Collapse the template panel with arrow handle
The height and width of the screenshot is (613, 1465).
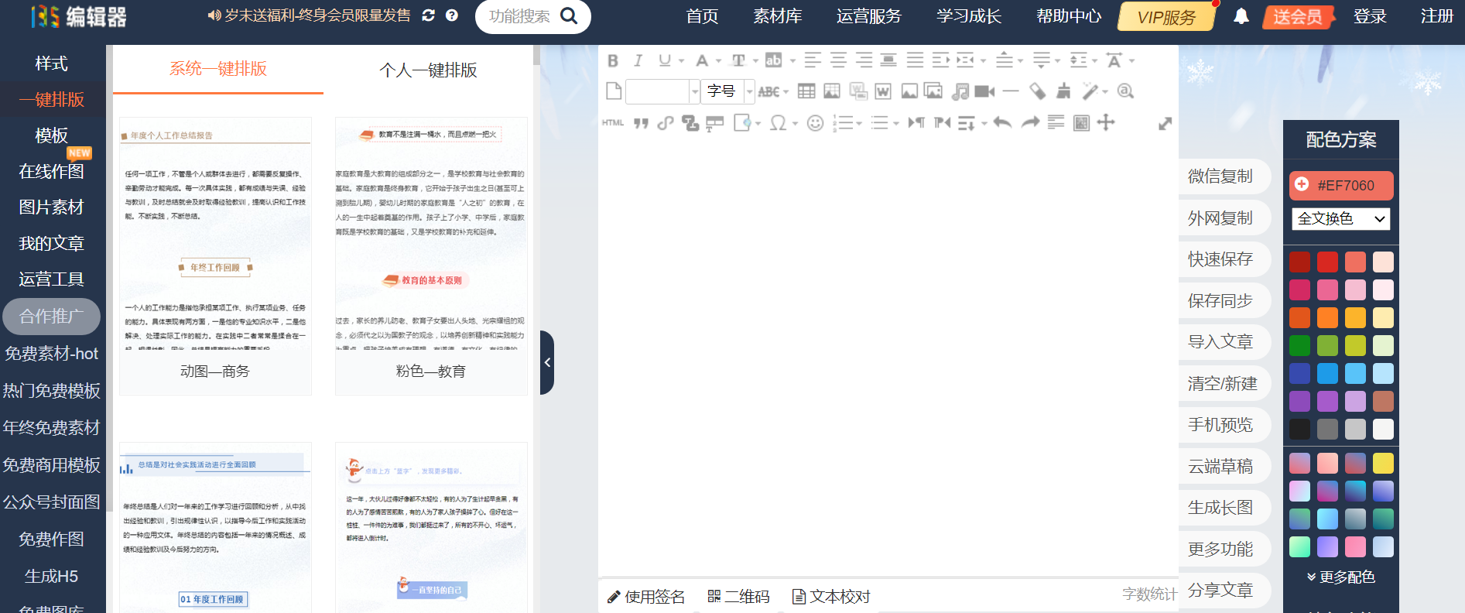click(x=547, y=362)
